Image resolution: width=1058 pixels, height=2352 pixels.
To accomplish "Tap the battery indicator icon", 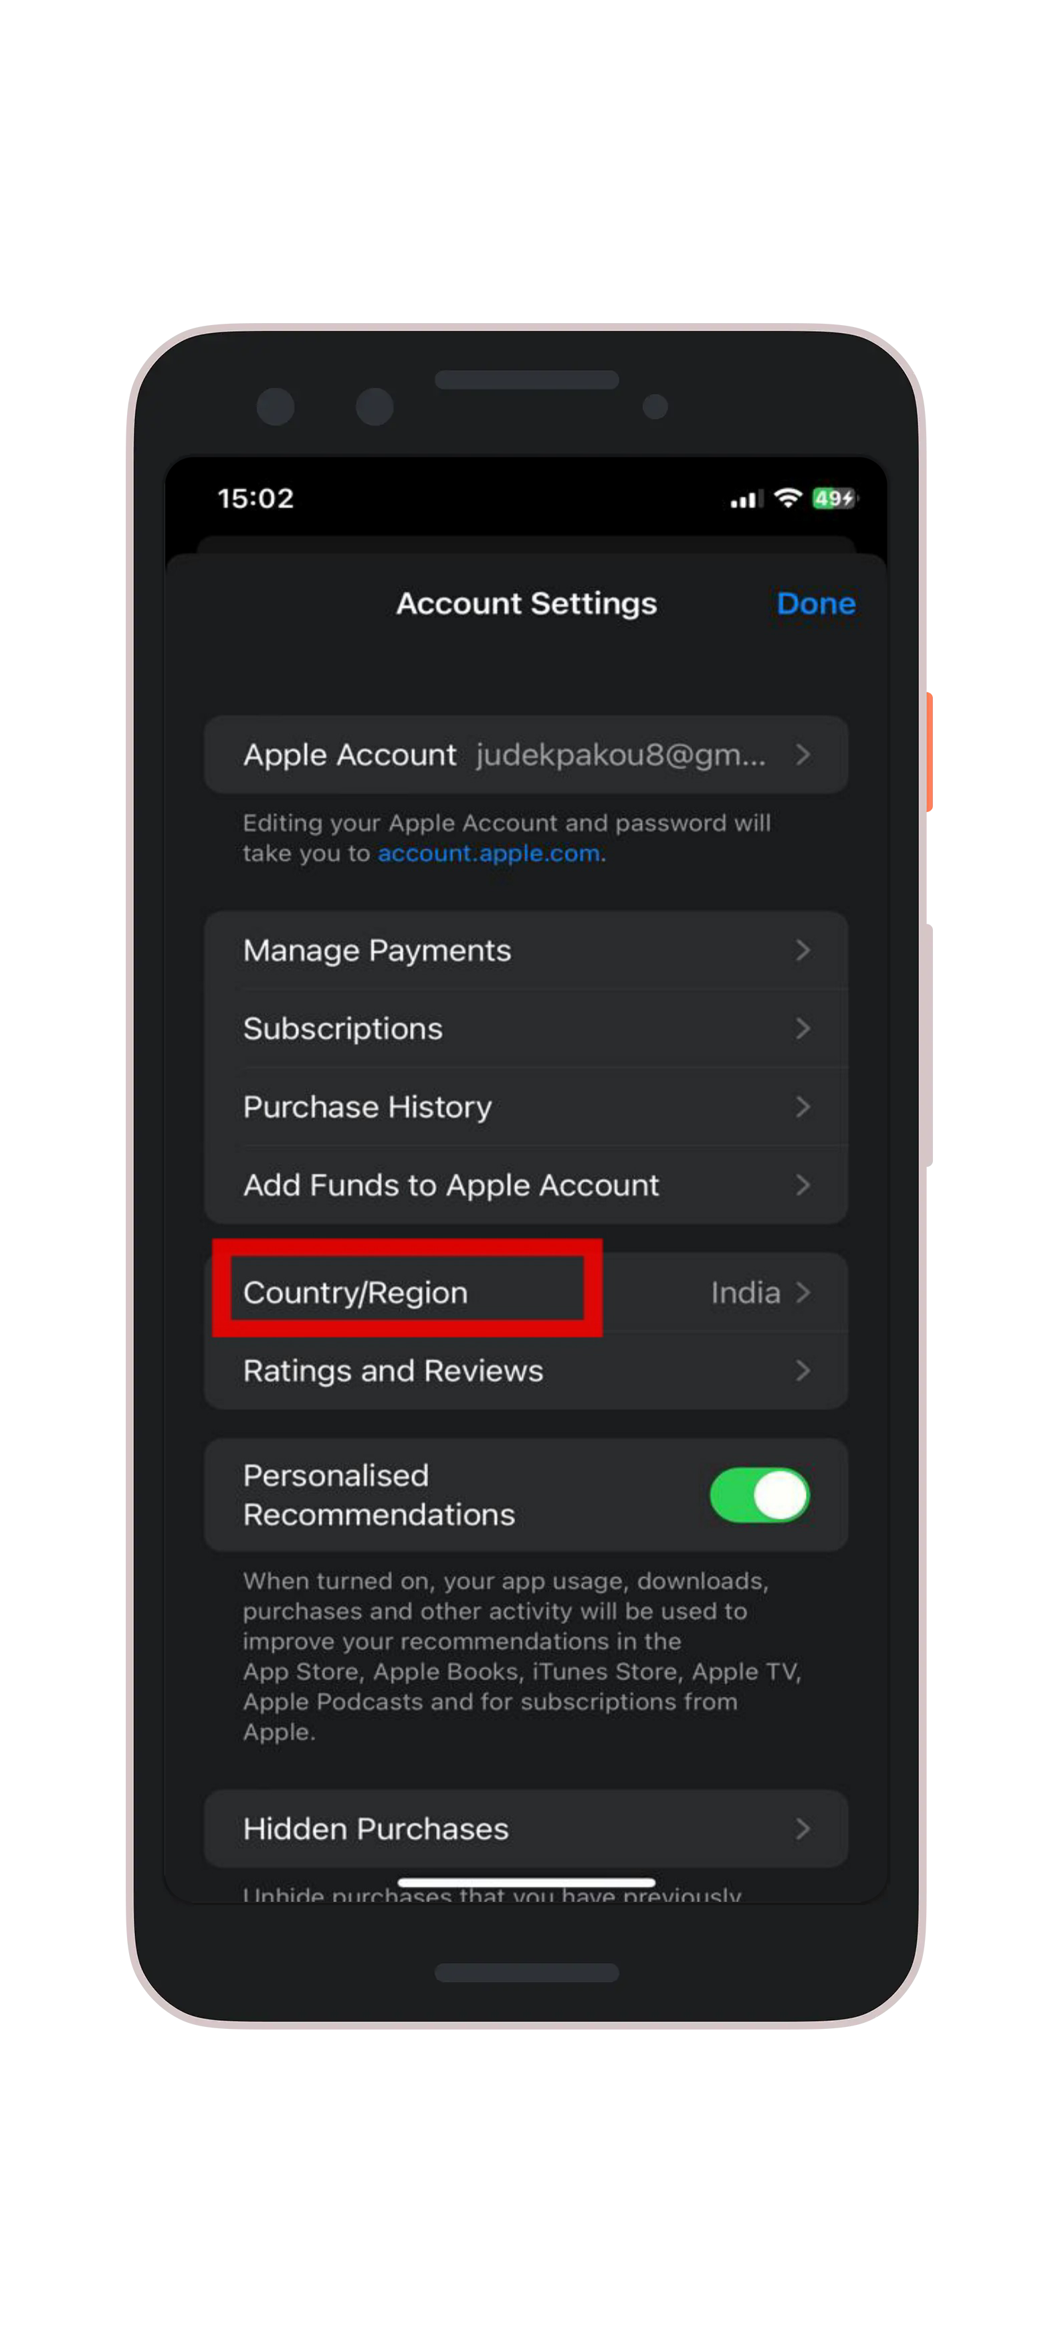I will (835, 498).
